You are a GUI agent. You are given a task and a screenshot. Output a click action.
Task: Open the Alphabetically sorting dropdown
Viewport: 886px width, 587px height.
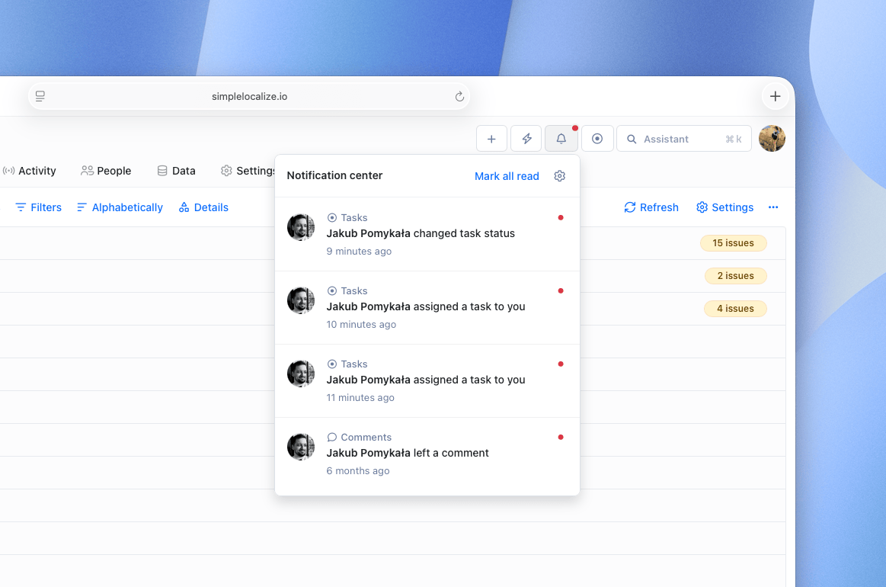(x=119, y=207)
